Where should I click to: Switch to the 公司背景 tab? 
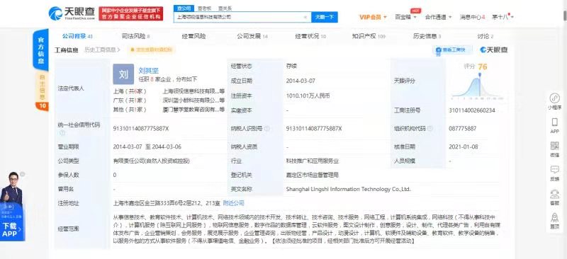pos(77,36)
